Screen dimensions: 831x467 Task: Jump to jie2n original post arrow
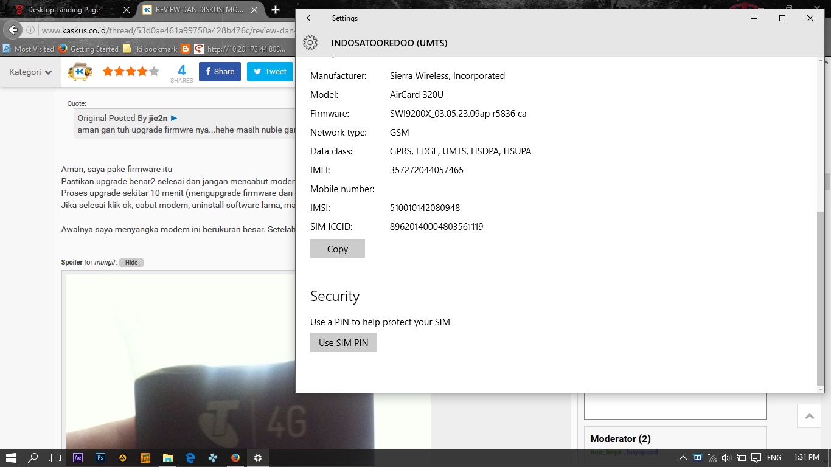[174, 118]
